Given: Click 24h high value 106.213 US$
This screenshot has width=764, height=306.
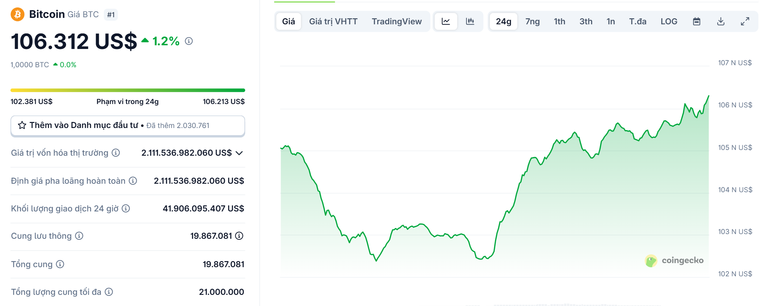Looking at the screenshot, I should 224,102.
